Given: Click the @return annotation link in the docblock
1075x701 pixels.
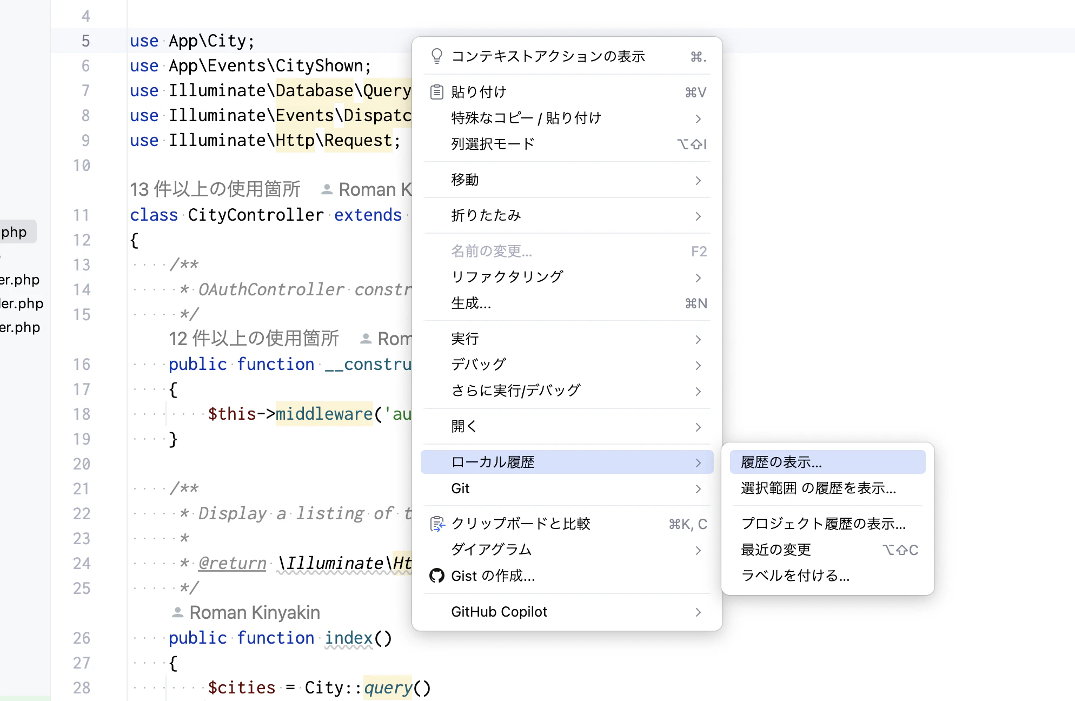Looking at the screenshot, I should [231, 563].
